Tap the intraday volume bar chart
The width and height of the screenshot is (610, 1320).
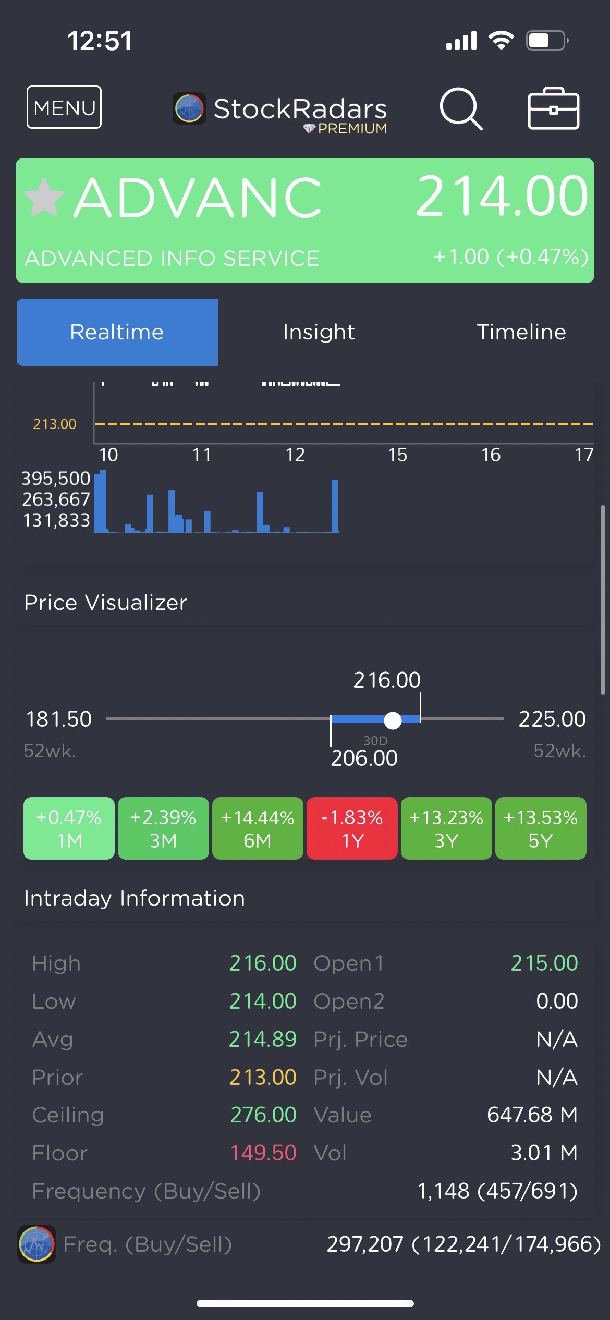click(x=217, y=502)
